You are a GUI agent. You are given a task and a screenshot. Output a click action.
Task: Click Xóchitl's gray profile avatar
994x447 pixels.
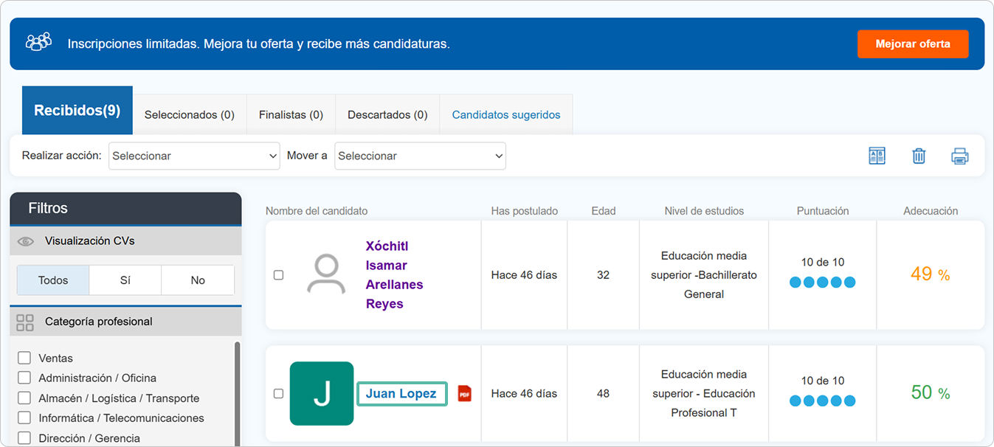tap(326, 275)
